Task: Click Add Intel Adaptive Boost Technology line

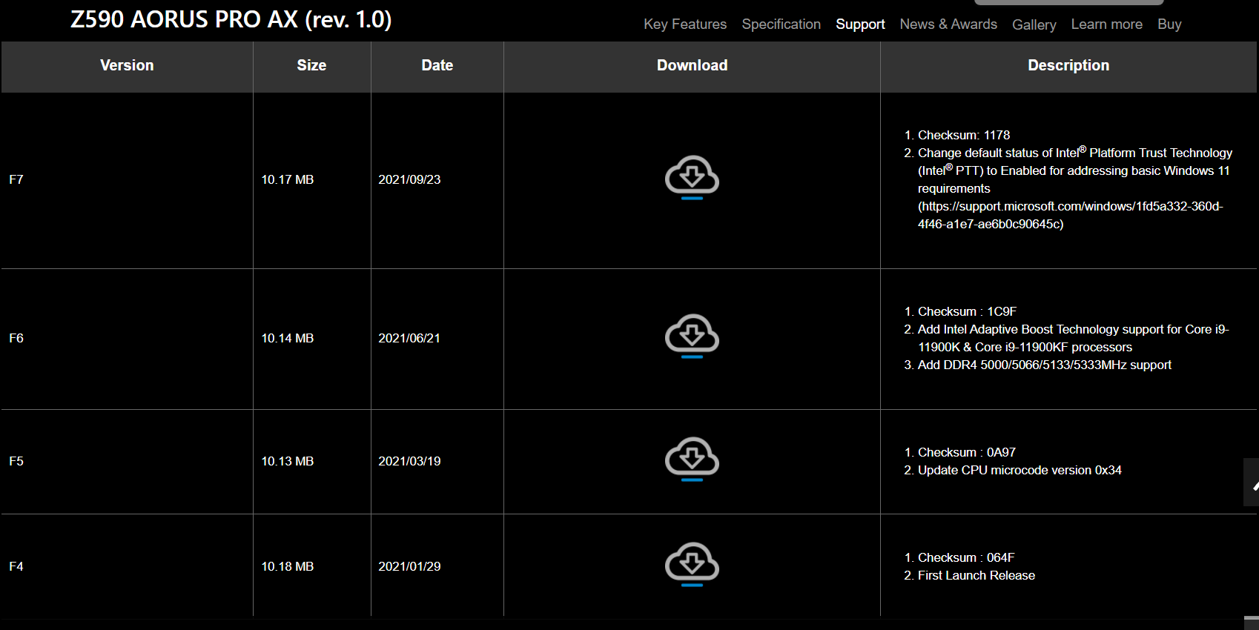Action: click(x=1073, y=338)
